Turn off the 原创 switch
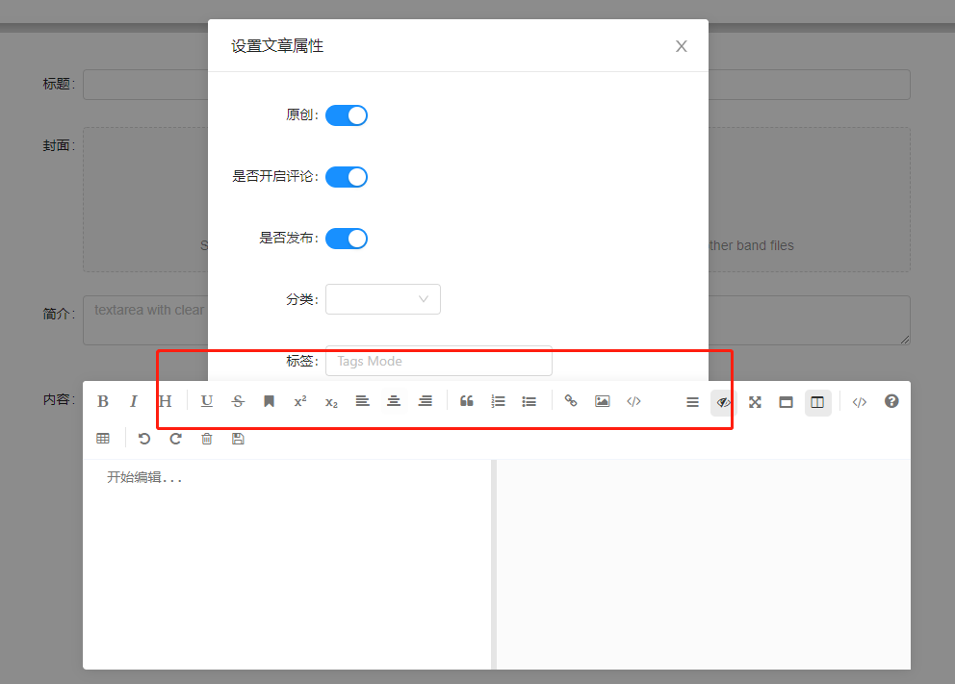 347,115
